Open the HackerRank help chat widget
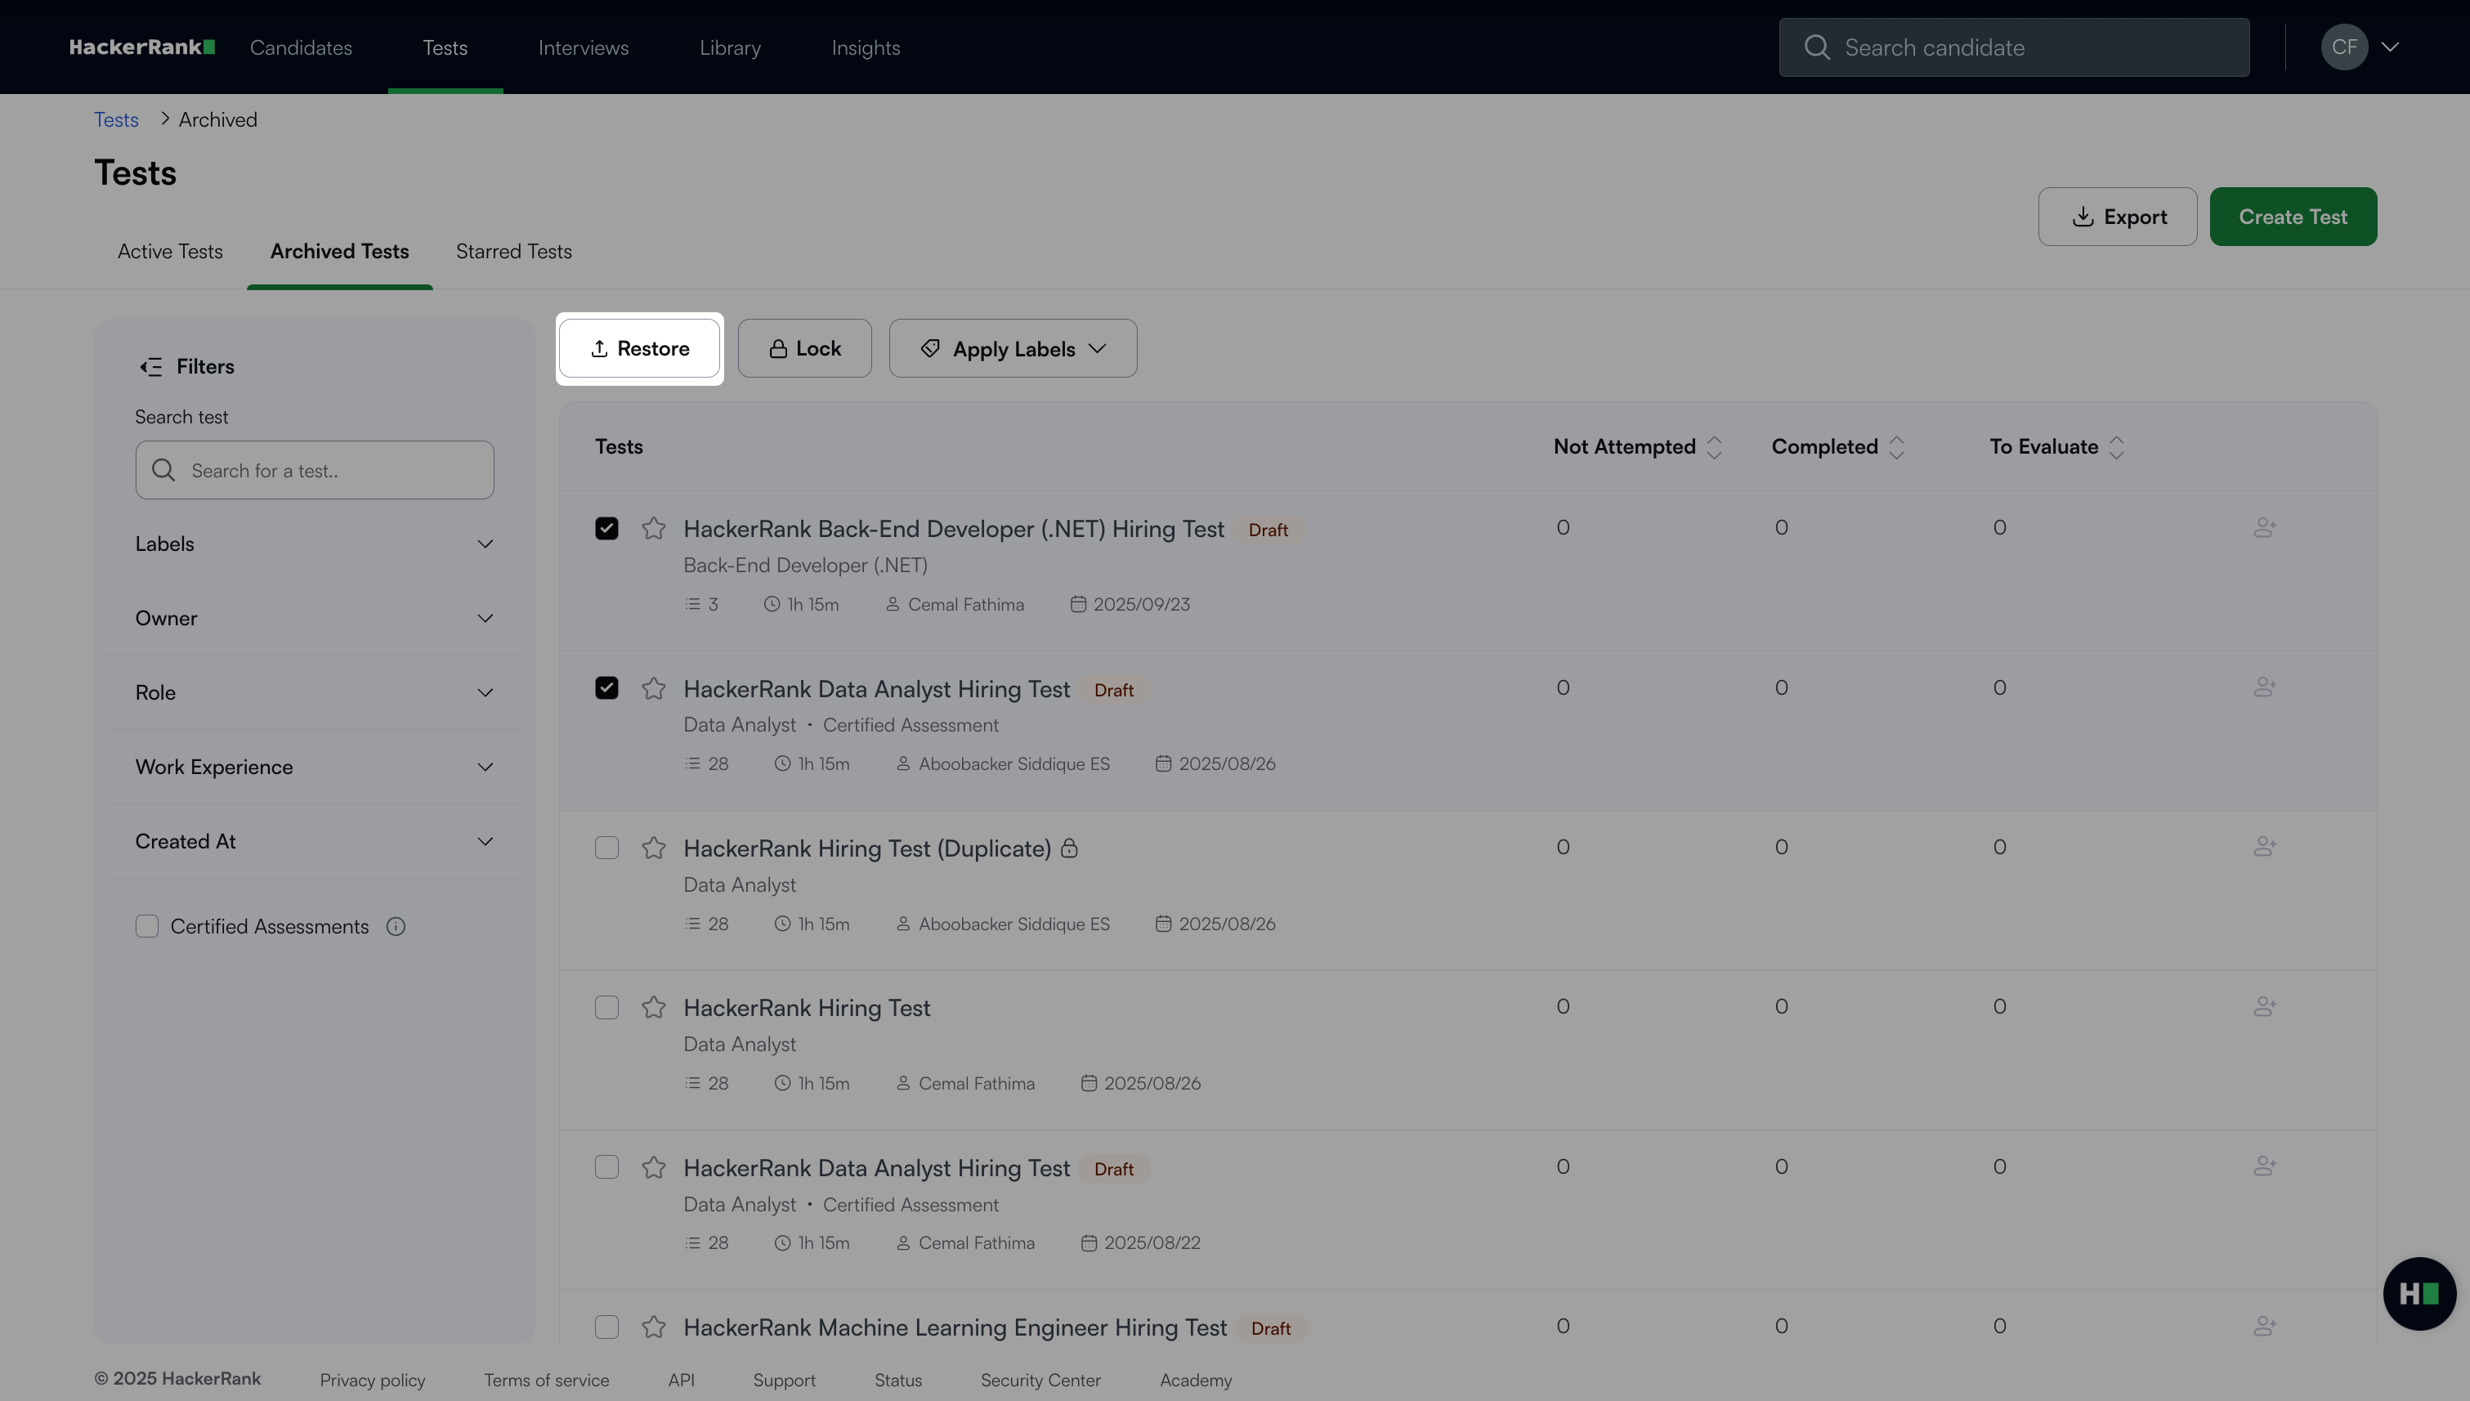Image resolution: width=2470 pixels, height=1401 pixels. pos(2419,1293)
